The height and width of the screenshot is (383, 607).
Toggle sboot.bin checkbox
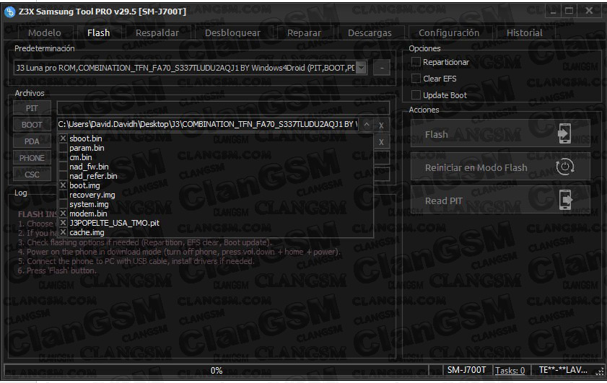[x=63, y=138]
